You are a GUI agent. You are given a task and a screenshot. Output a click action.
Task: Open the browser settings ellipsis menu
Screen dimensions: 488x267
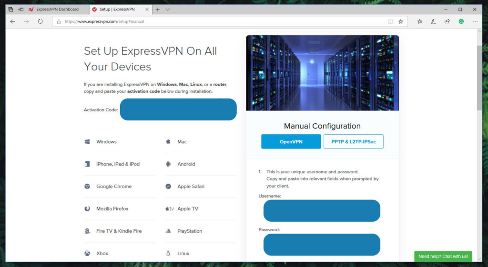tap(475, 21)
